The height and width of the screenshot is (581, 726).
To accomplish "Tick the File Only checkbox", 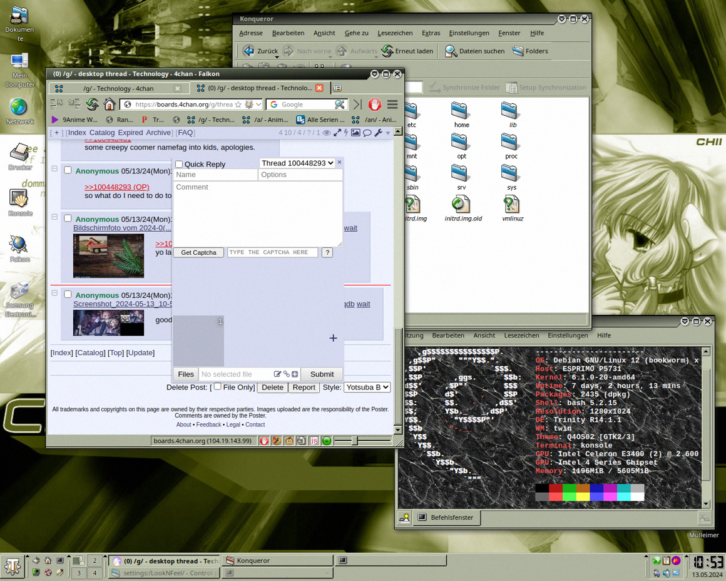I will (218, 386).
